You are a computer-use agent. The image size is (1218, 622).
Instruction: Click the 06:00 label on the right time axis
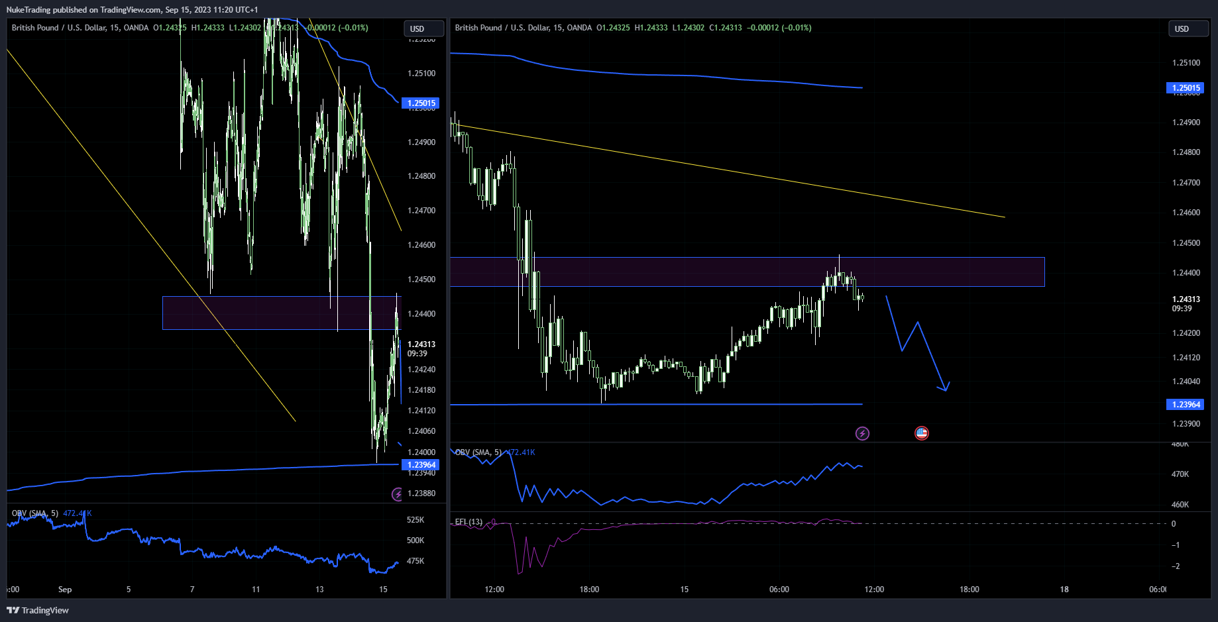(779, 590)
